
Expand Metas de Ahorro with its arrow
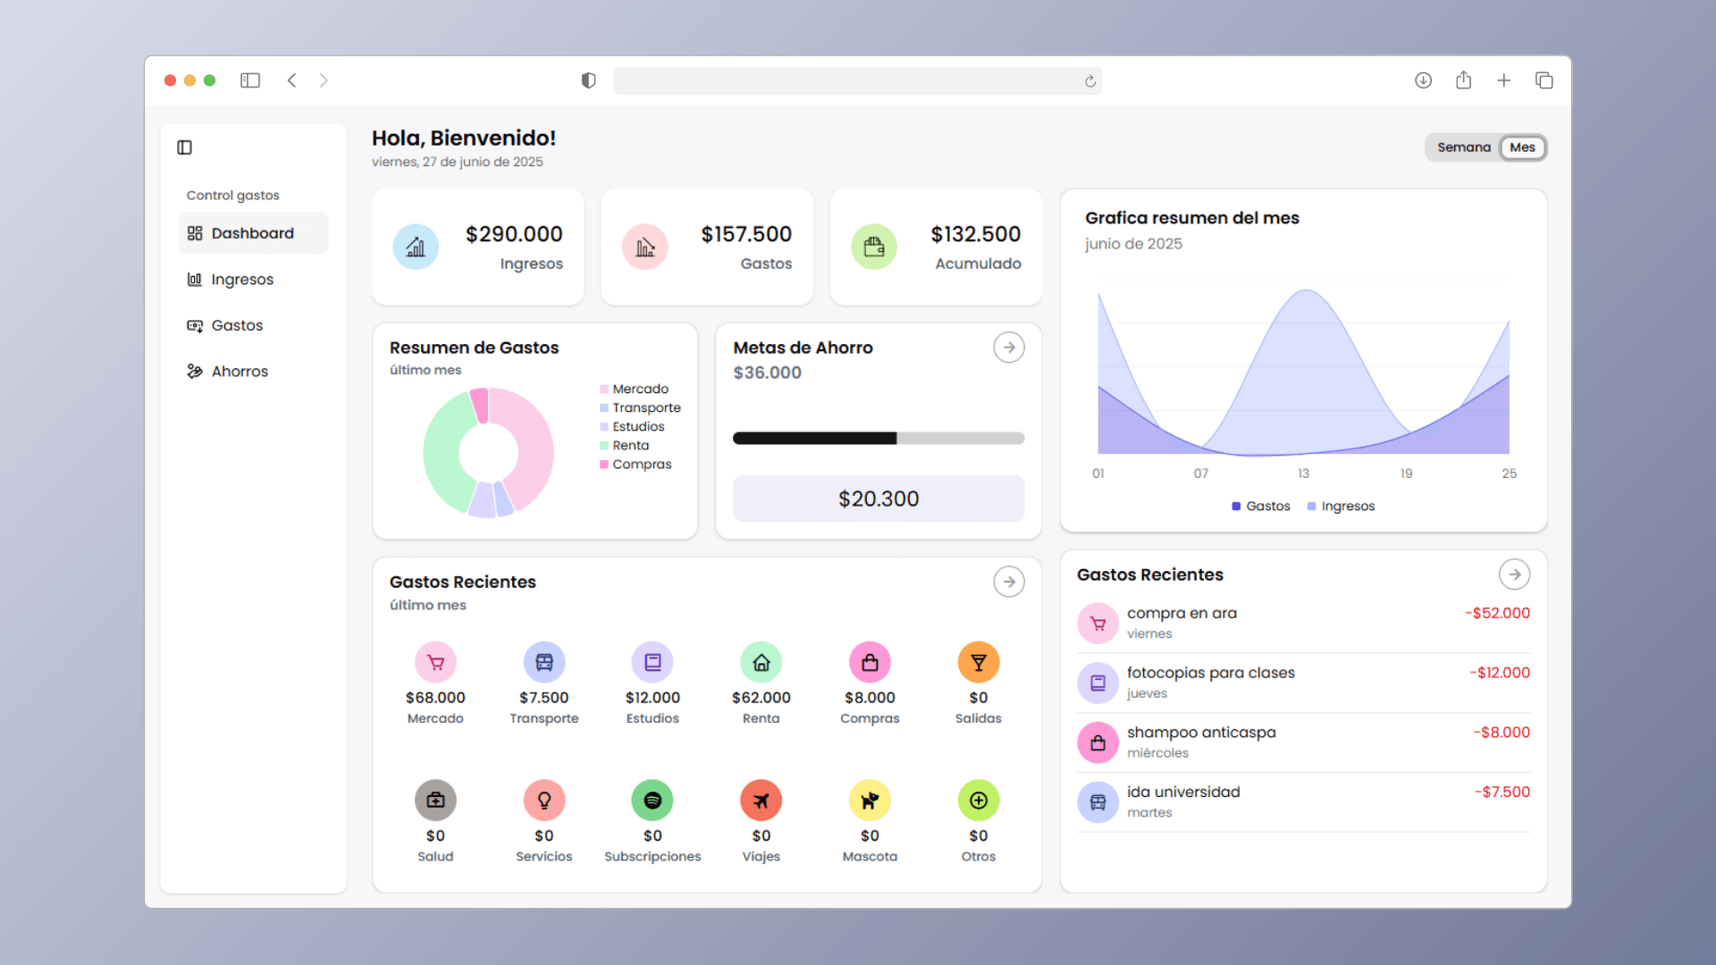click(x=1009, y=348)
